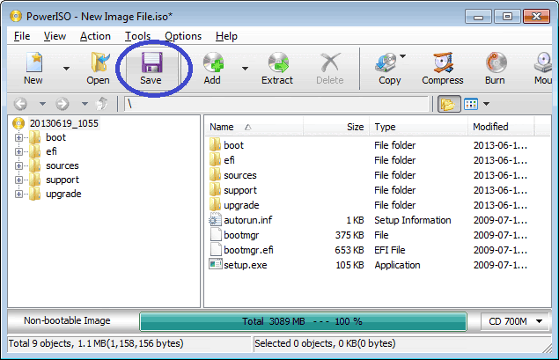Click the Total 3089 MB capacity bar
The image size is (559, 360).
click(x=303, y=321)
